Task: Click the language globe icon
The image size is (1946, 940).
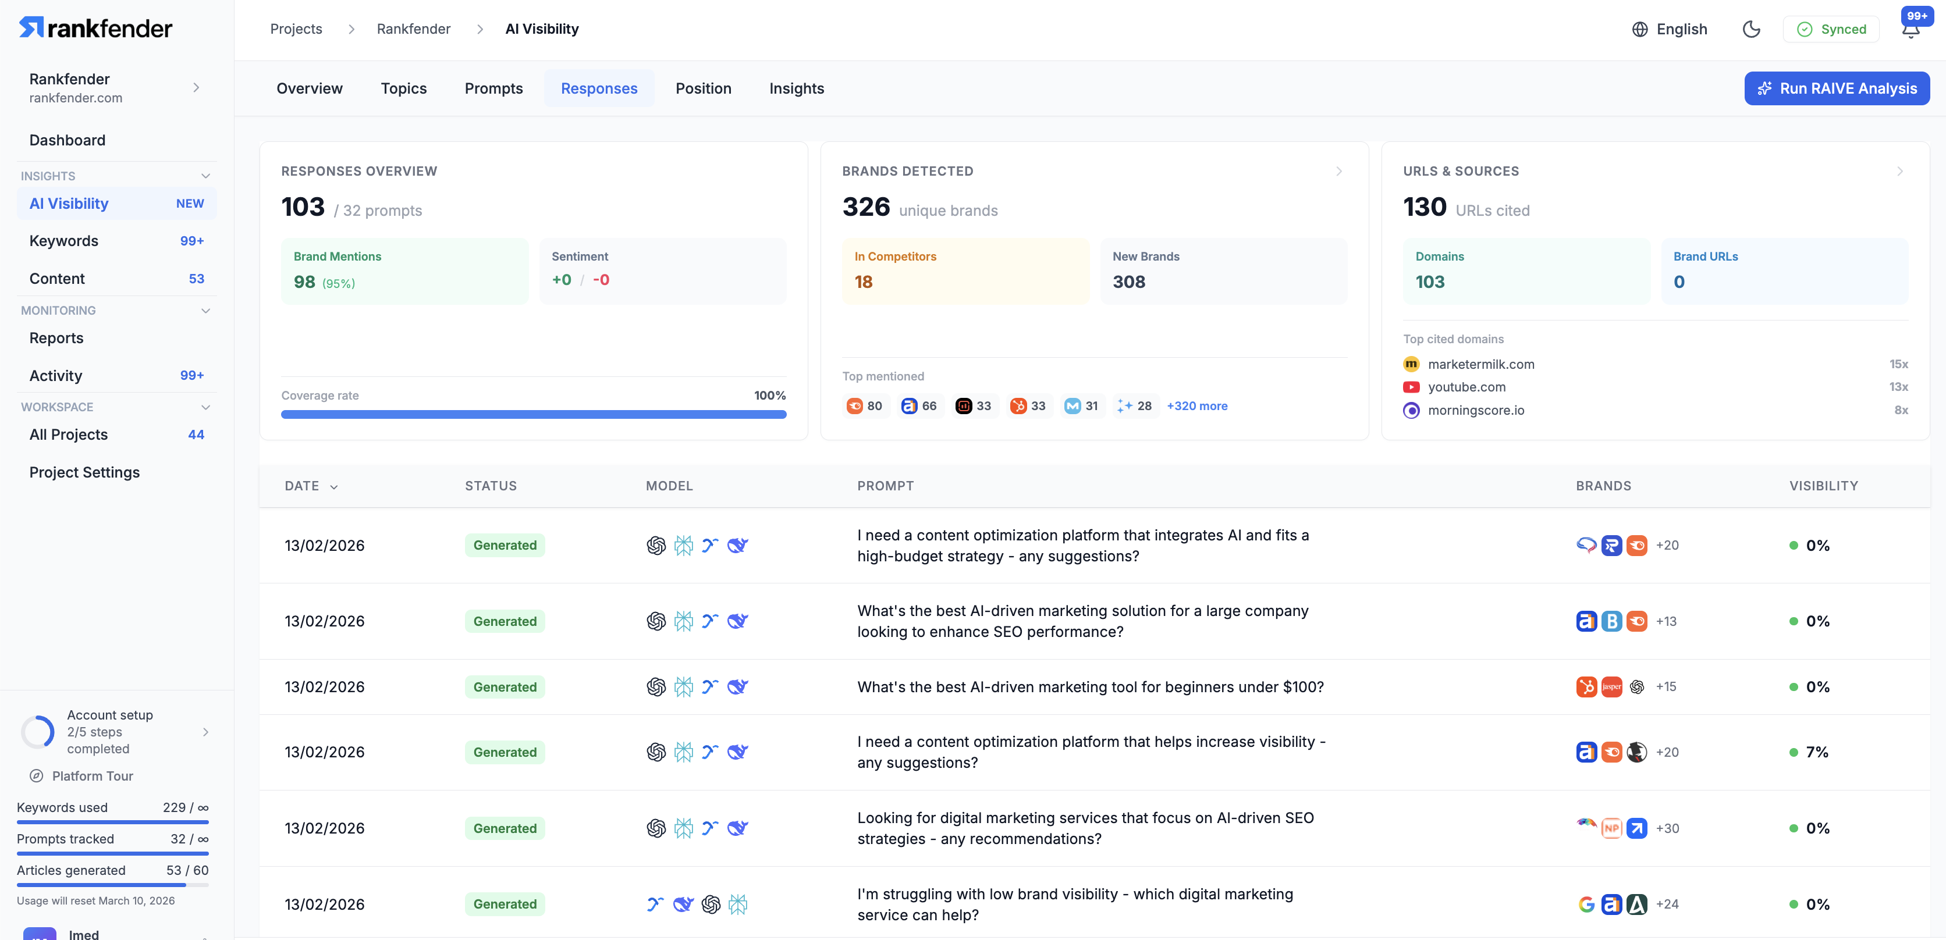Action: click(x=1639, y=29)
